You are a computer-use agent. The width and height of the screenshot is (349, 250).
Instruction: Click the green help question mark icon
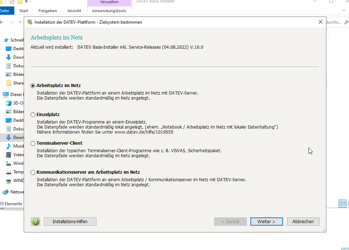36,221
